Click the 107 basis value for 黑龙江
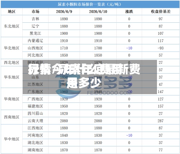This screenshot has height=154, width=180. tap(161, 34)
